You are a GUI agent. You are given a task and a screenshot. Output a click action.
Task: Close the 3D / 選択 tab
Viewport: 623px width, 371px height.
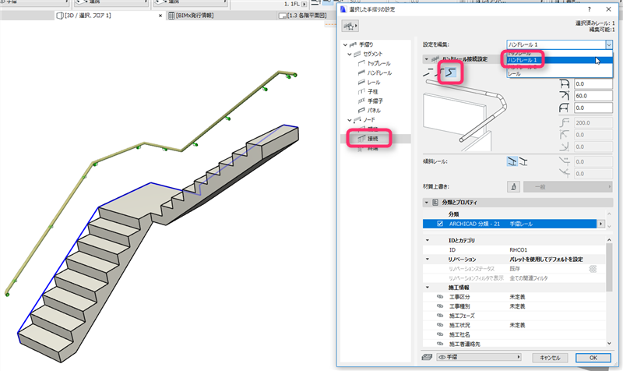tap(160, 16)
